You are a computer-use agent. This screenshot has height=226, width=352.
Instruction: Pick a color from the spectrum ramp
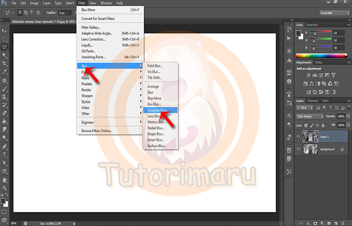tap(321, 56)
